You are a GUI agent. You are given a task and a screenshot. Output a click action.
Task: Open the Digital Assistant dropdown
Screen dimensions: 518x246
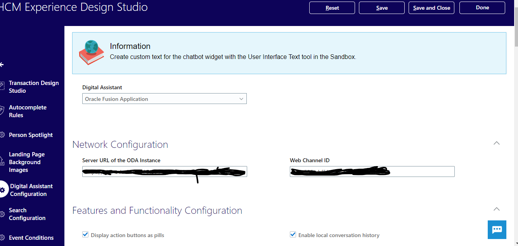(165, 99)
